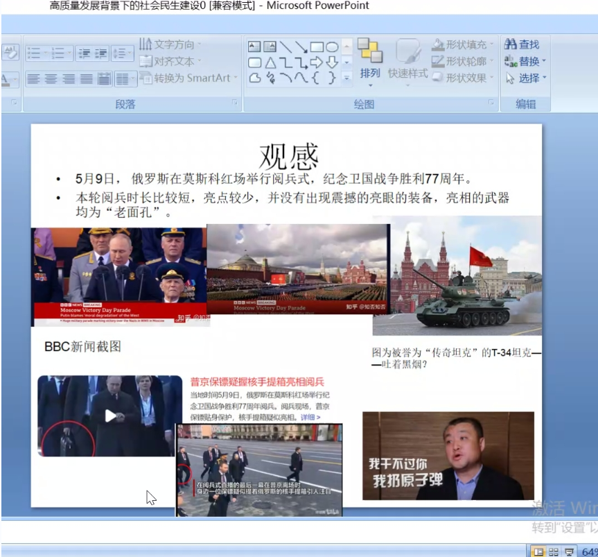Expand the shapes gallery with the More arrow
The image size is (598, 557).
click(x=347, y=76)
